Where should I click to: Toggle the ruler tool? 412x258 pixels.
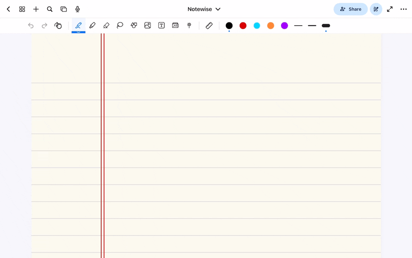(209, 26)
